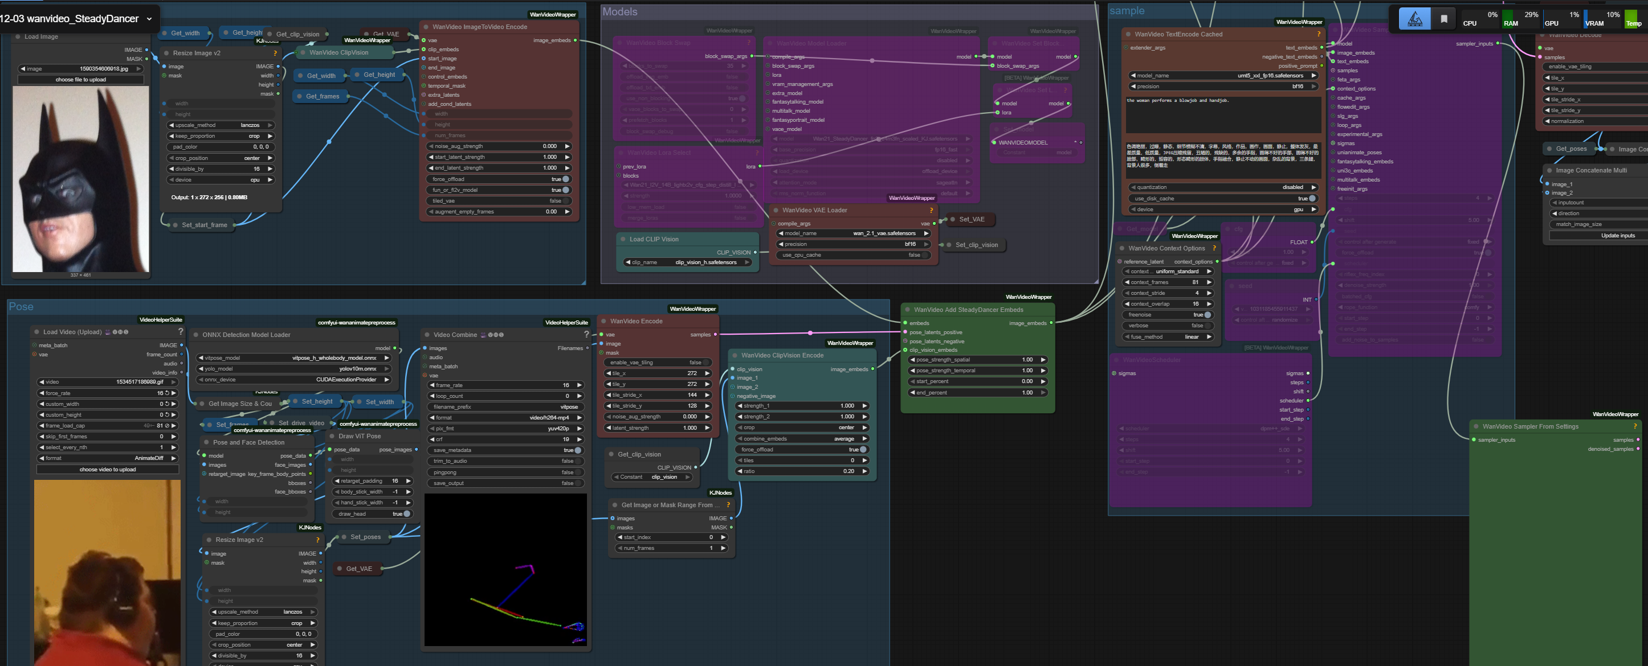Click choose video to upload button
This screenshot has height=666, width=1648.
tap(108, 469)
